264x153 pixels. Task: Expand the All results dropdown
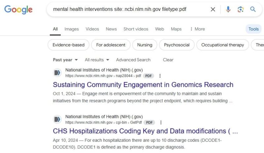pyautogui.click(x=97, y=60)
